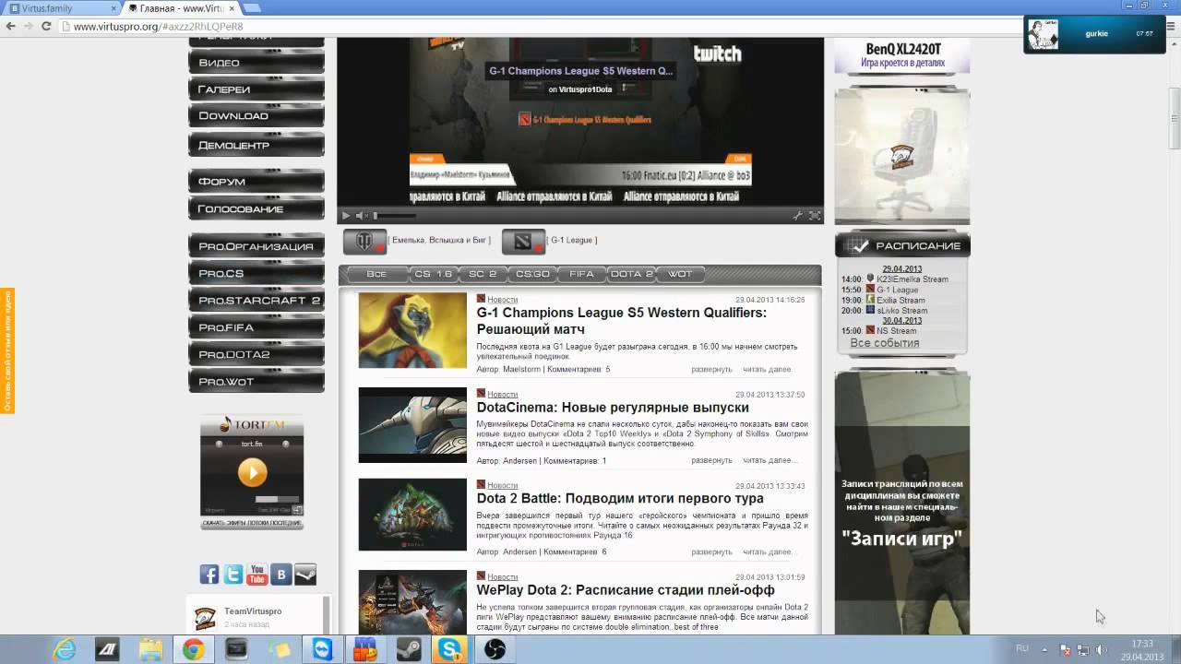
Task: Open the SC 2 news tab
Action: [483, 274]
